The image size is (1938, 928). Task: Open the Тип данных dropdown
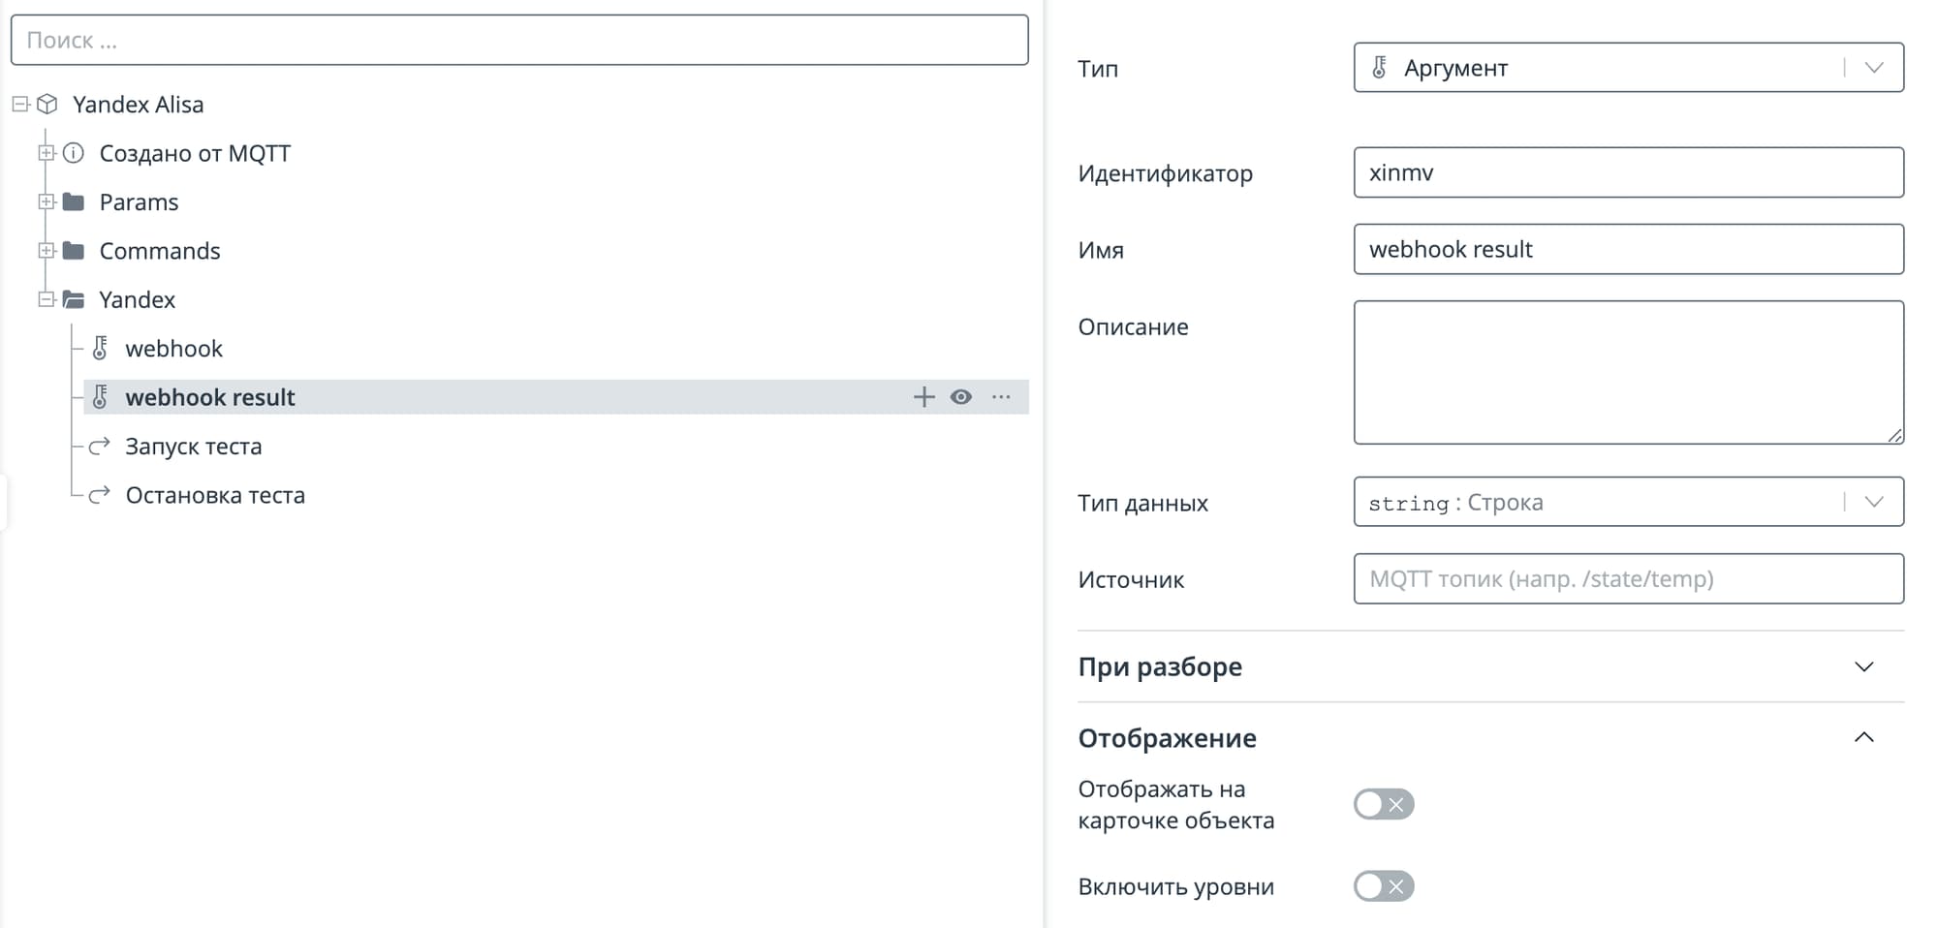click(x=1628, y=502)
